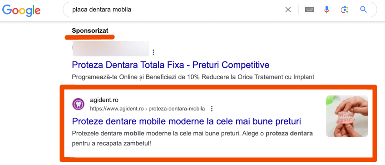
Task: Open Proteze dentare mobile moderne link
Action: [x=186, y=121]
